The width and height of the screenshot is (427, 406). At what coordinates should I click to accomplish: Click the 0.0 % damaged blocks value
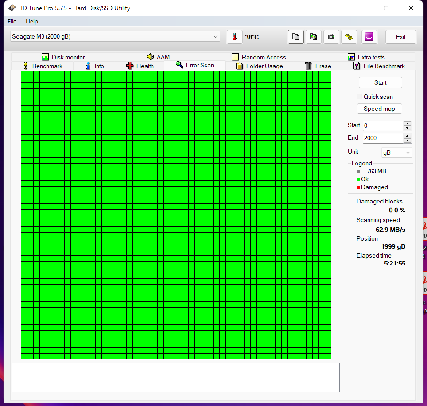click(x=397, y=210)
